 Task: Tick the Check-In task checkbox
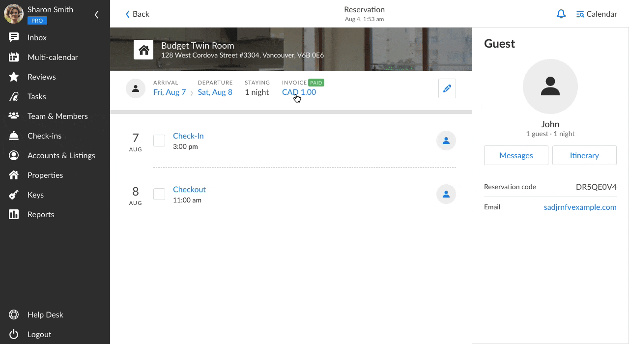(x=159, y=141)
